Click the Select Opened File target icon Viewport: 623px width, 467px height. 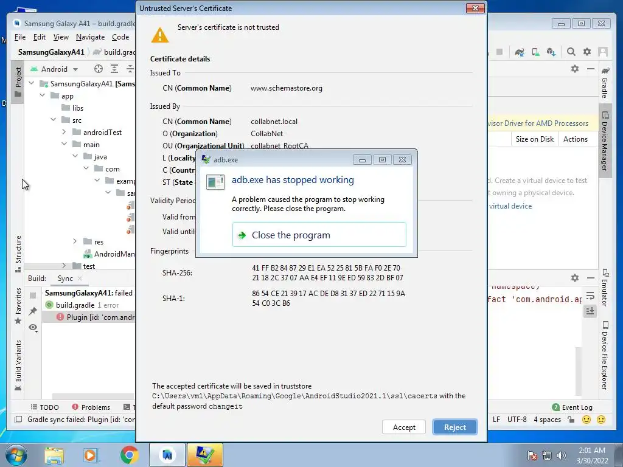coord(98,69)
